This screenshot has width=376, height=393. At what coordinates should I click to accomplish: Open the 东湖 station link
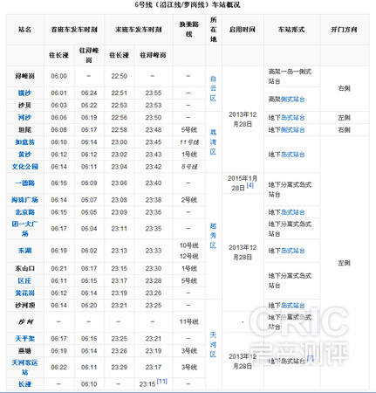24,251
